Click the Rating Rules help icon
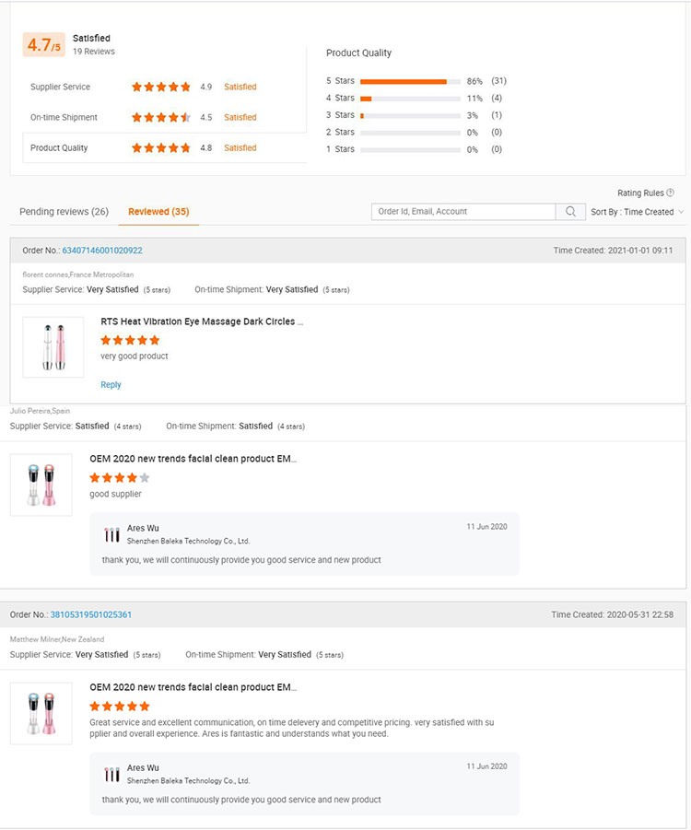 (670, 193)
